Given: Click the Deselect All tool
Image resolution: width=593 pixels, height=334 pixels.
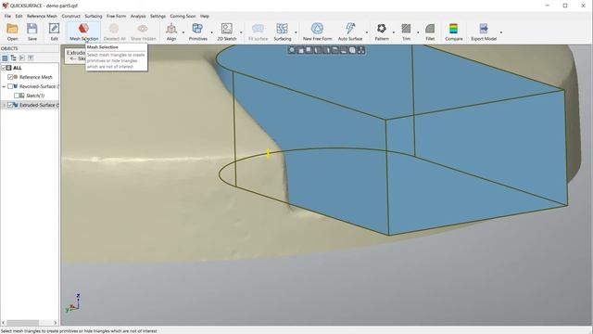Looking at the screenshot, I should [114, 32].
